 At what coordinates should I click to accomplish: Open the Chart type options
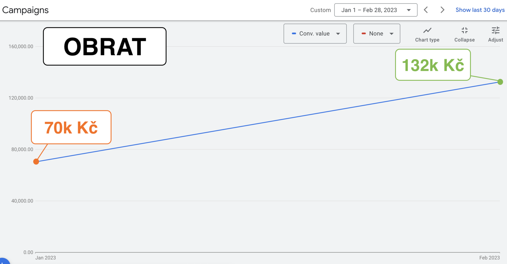coord(427,34)
